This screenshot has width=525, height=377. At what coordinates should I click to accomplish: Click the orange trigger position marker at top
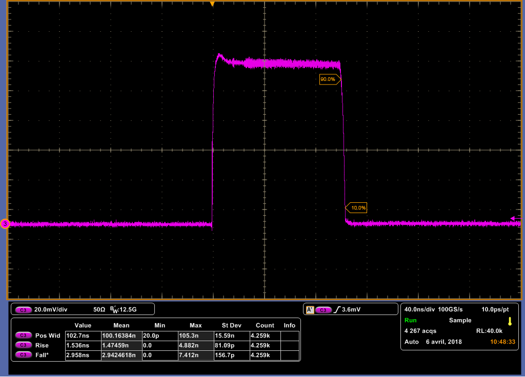[x=213, y=4]
